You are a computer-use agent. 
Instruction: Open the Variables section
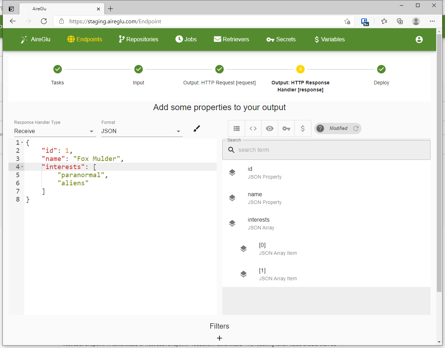coord(329,39)
